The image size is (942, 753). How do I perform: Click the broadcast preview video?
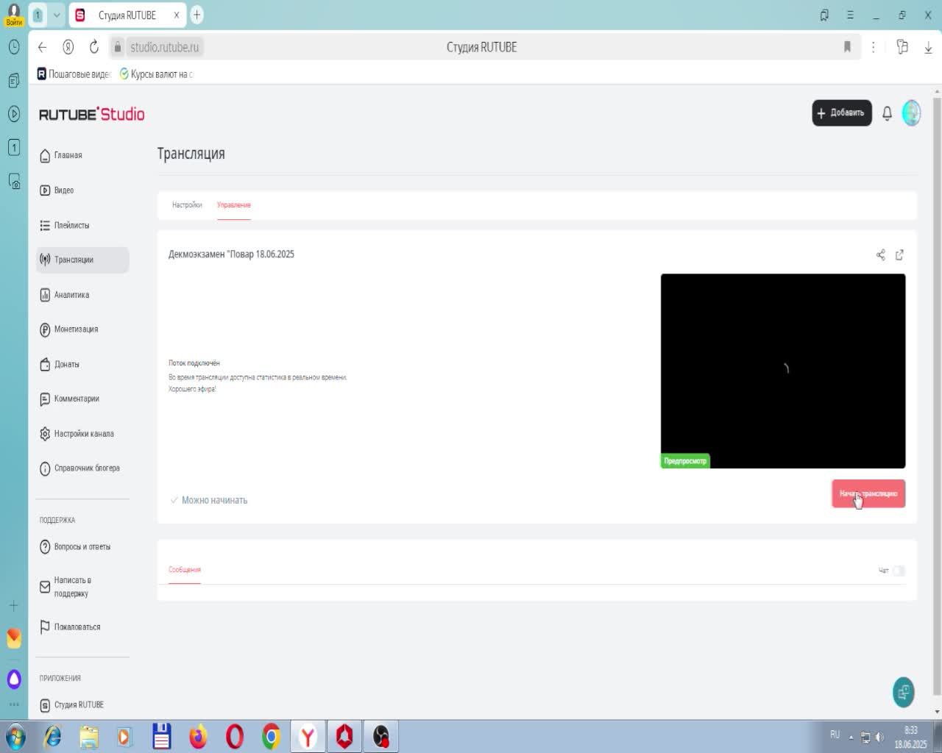click(783, 371)
